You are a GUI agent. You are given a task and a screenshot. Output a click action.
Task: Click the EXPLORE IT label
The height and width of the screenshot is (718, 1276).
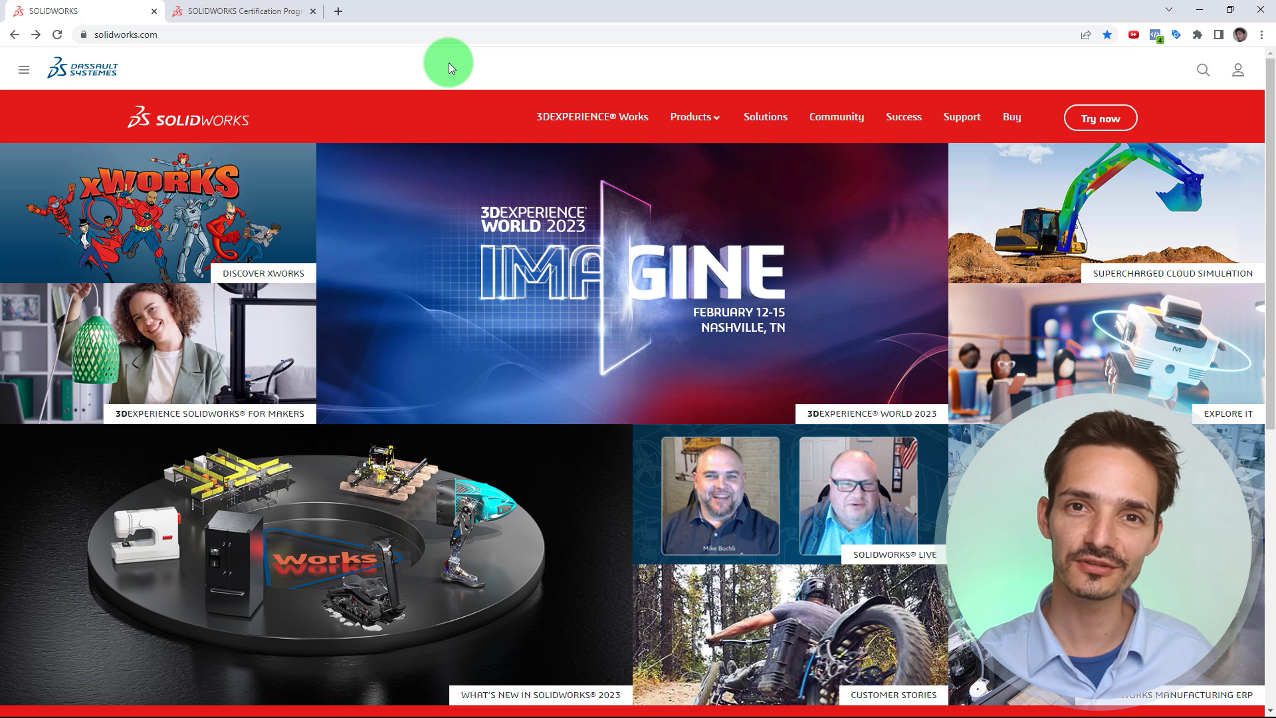(1228, 414)
